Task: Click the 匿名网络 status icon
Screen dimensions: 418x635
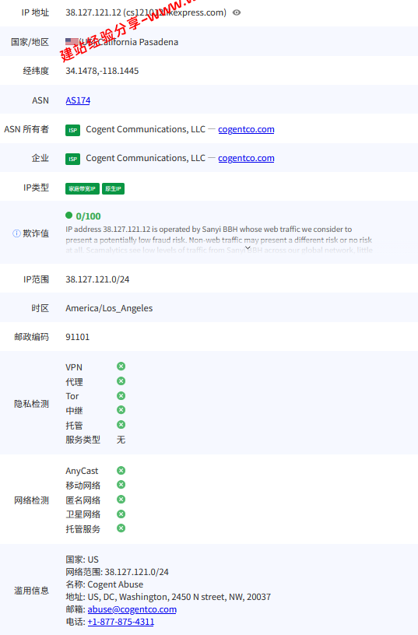Action: click(x=121, y=500)
